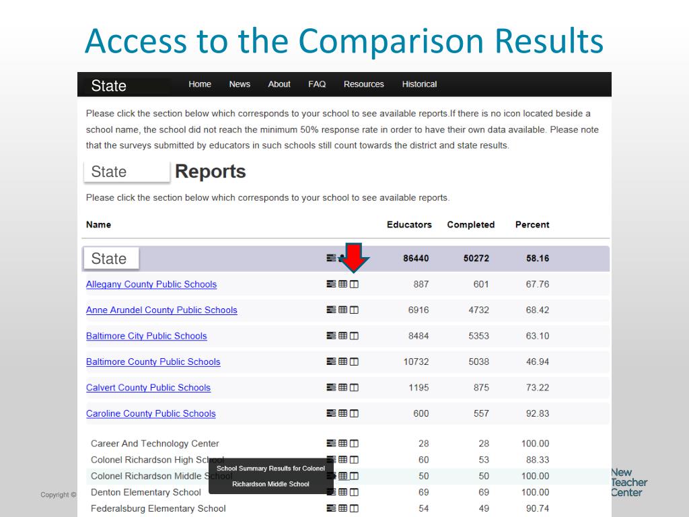
Task: Open Federalsburg Elementary School comparison icon
Action: coord(354,508)
